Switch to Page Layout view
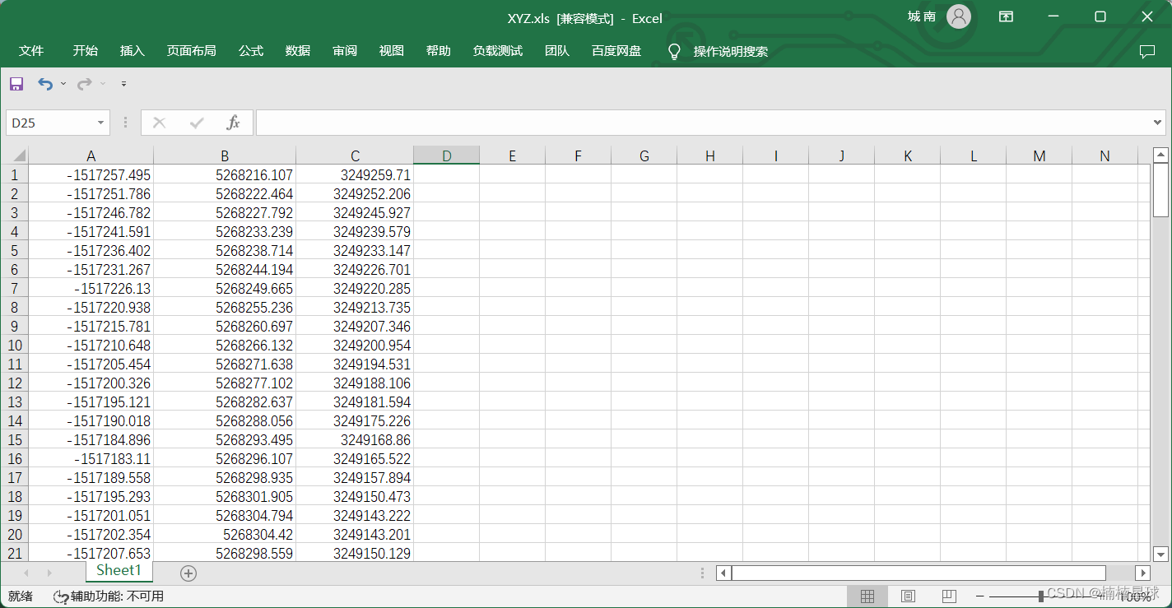The height and width of the screenshot is (608, 1172). [907, 596]
